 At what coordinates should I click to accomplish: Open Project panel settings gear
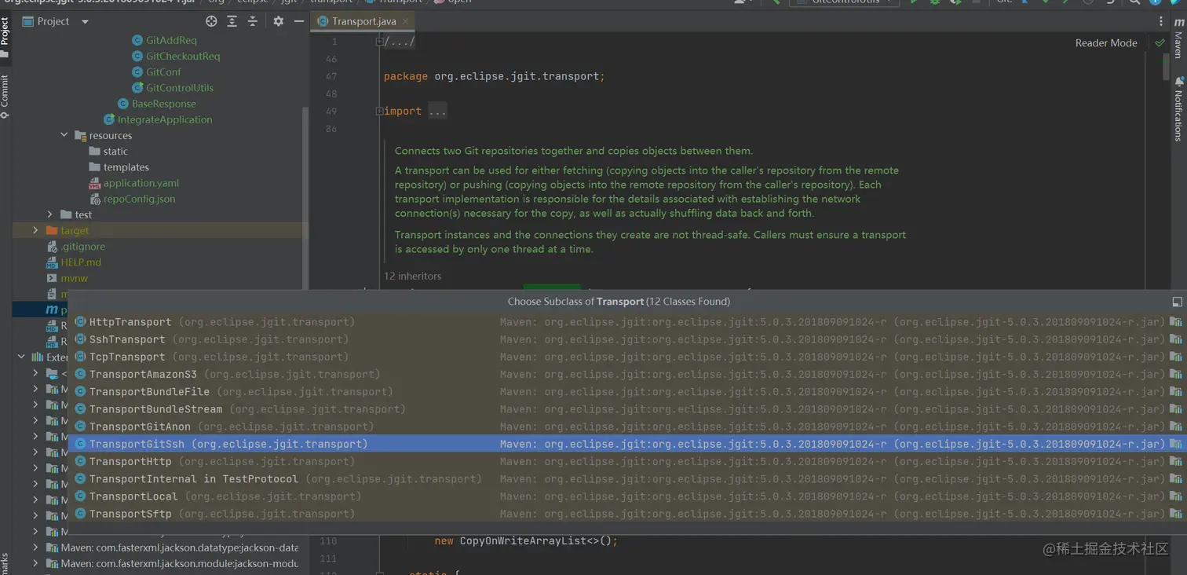point(278,21)
